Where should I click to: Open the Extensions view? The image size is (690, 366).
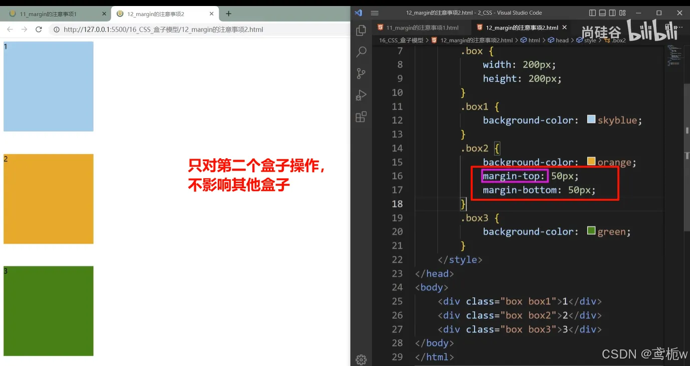click(361, 117)
